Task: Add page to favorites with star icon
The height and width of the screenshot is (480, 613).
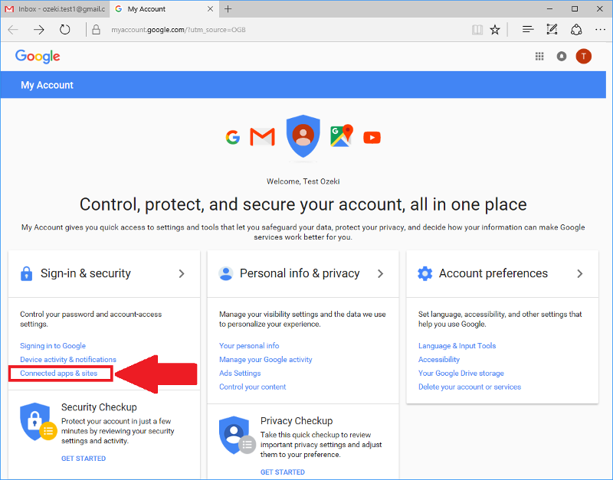Action: [495, 30]
